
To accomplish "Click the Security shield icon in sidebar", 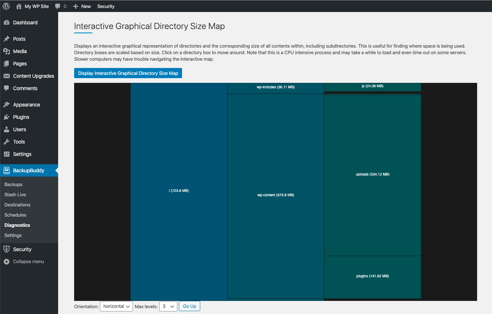I will [7, 249].
